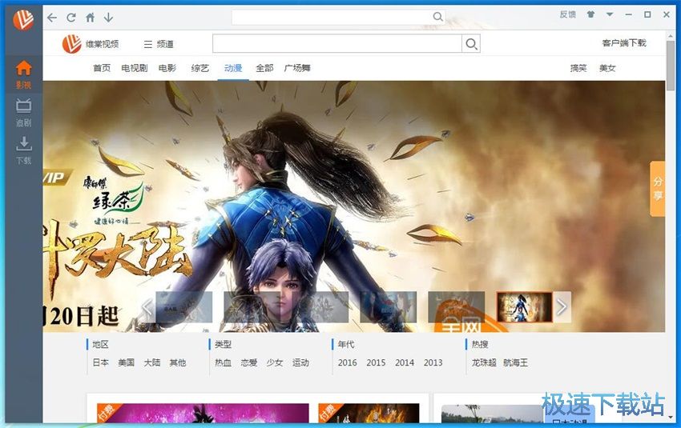681x428 pixels.
Task: Switch to the 全部 tab
Action: pyautogui.click(x=264, y=68)
